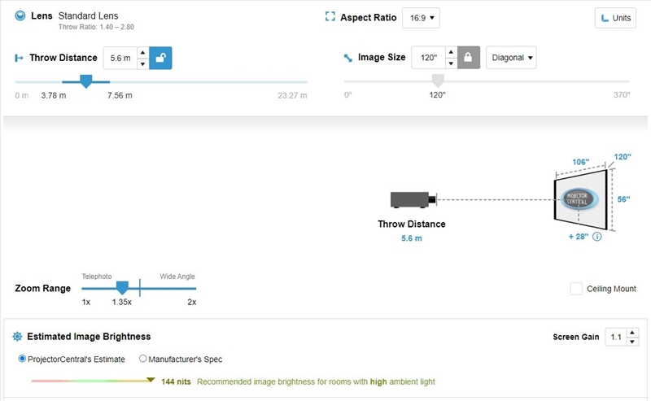
Task: Click the '370"' image size end label
Action: click(622, 94)
